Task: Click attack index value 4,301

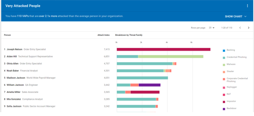Action: [x=107, y=71]
